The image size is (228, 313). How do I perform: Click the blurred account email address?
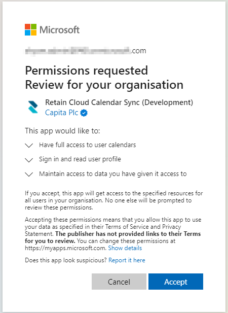tap(86, 51)
